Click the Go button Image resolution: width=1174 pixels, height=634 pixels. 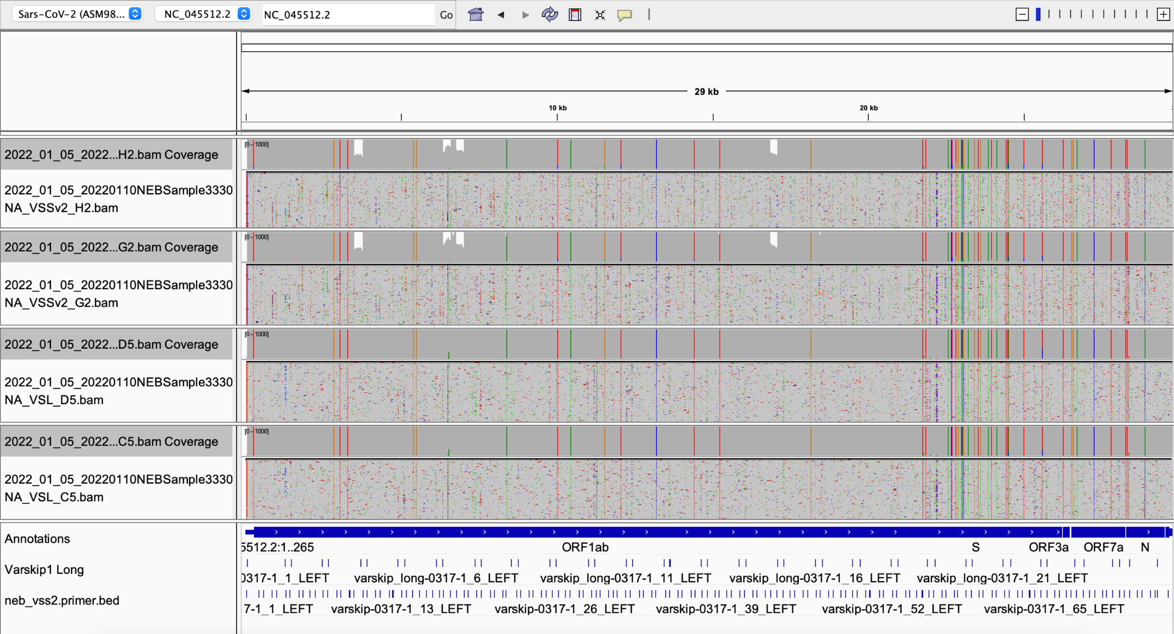click(446, 15)
